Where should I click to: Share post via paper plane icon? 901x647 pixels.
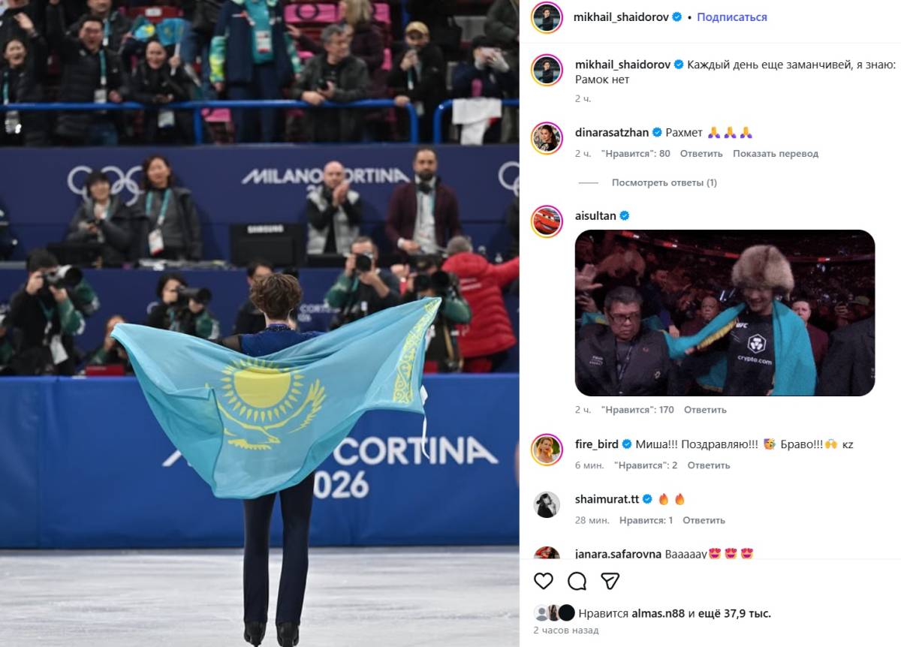click(610, 581)
